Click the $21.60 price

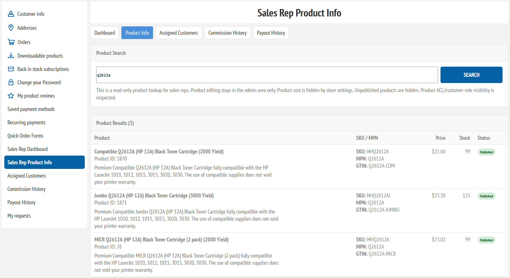(439, 152)
